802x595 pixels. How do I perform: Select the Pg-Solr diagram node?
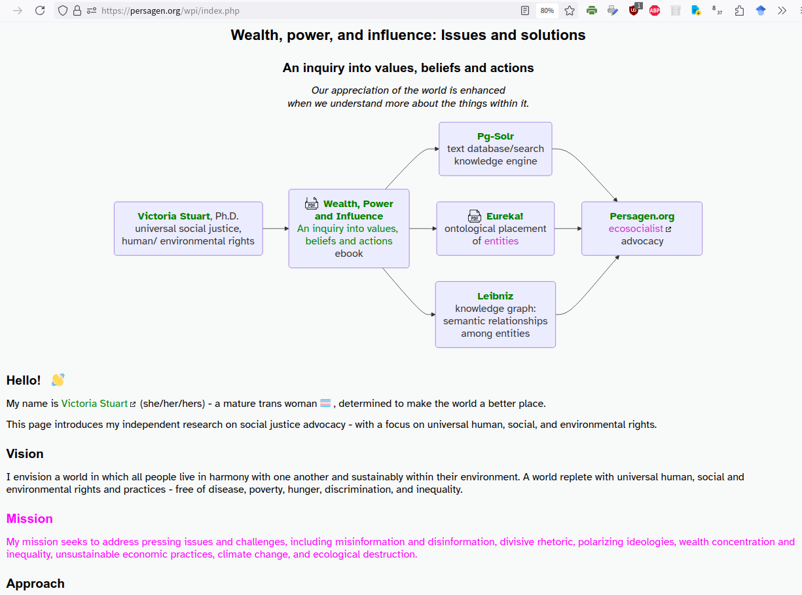496,149
